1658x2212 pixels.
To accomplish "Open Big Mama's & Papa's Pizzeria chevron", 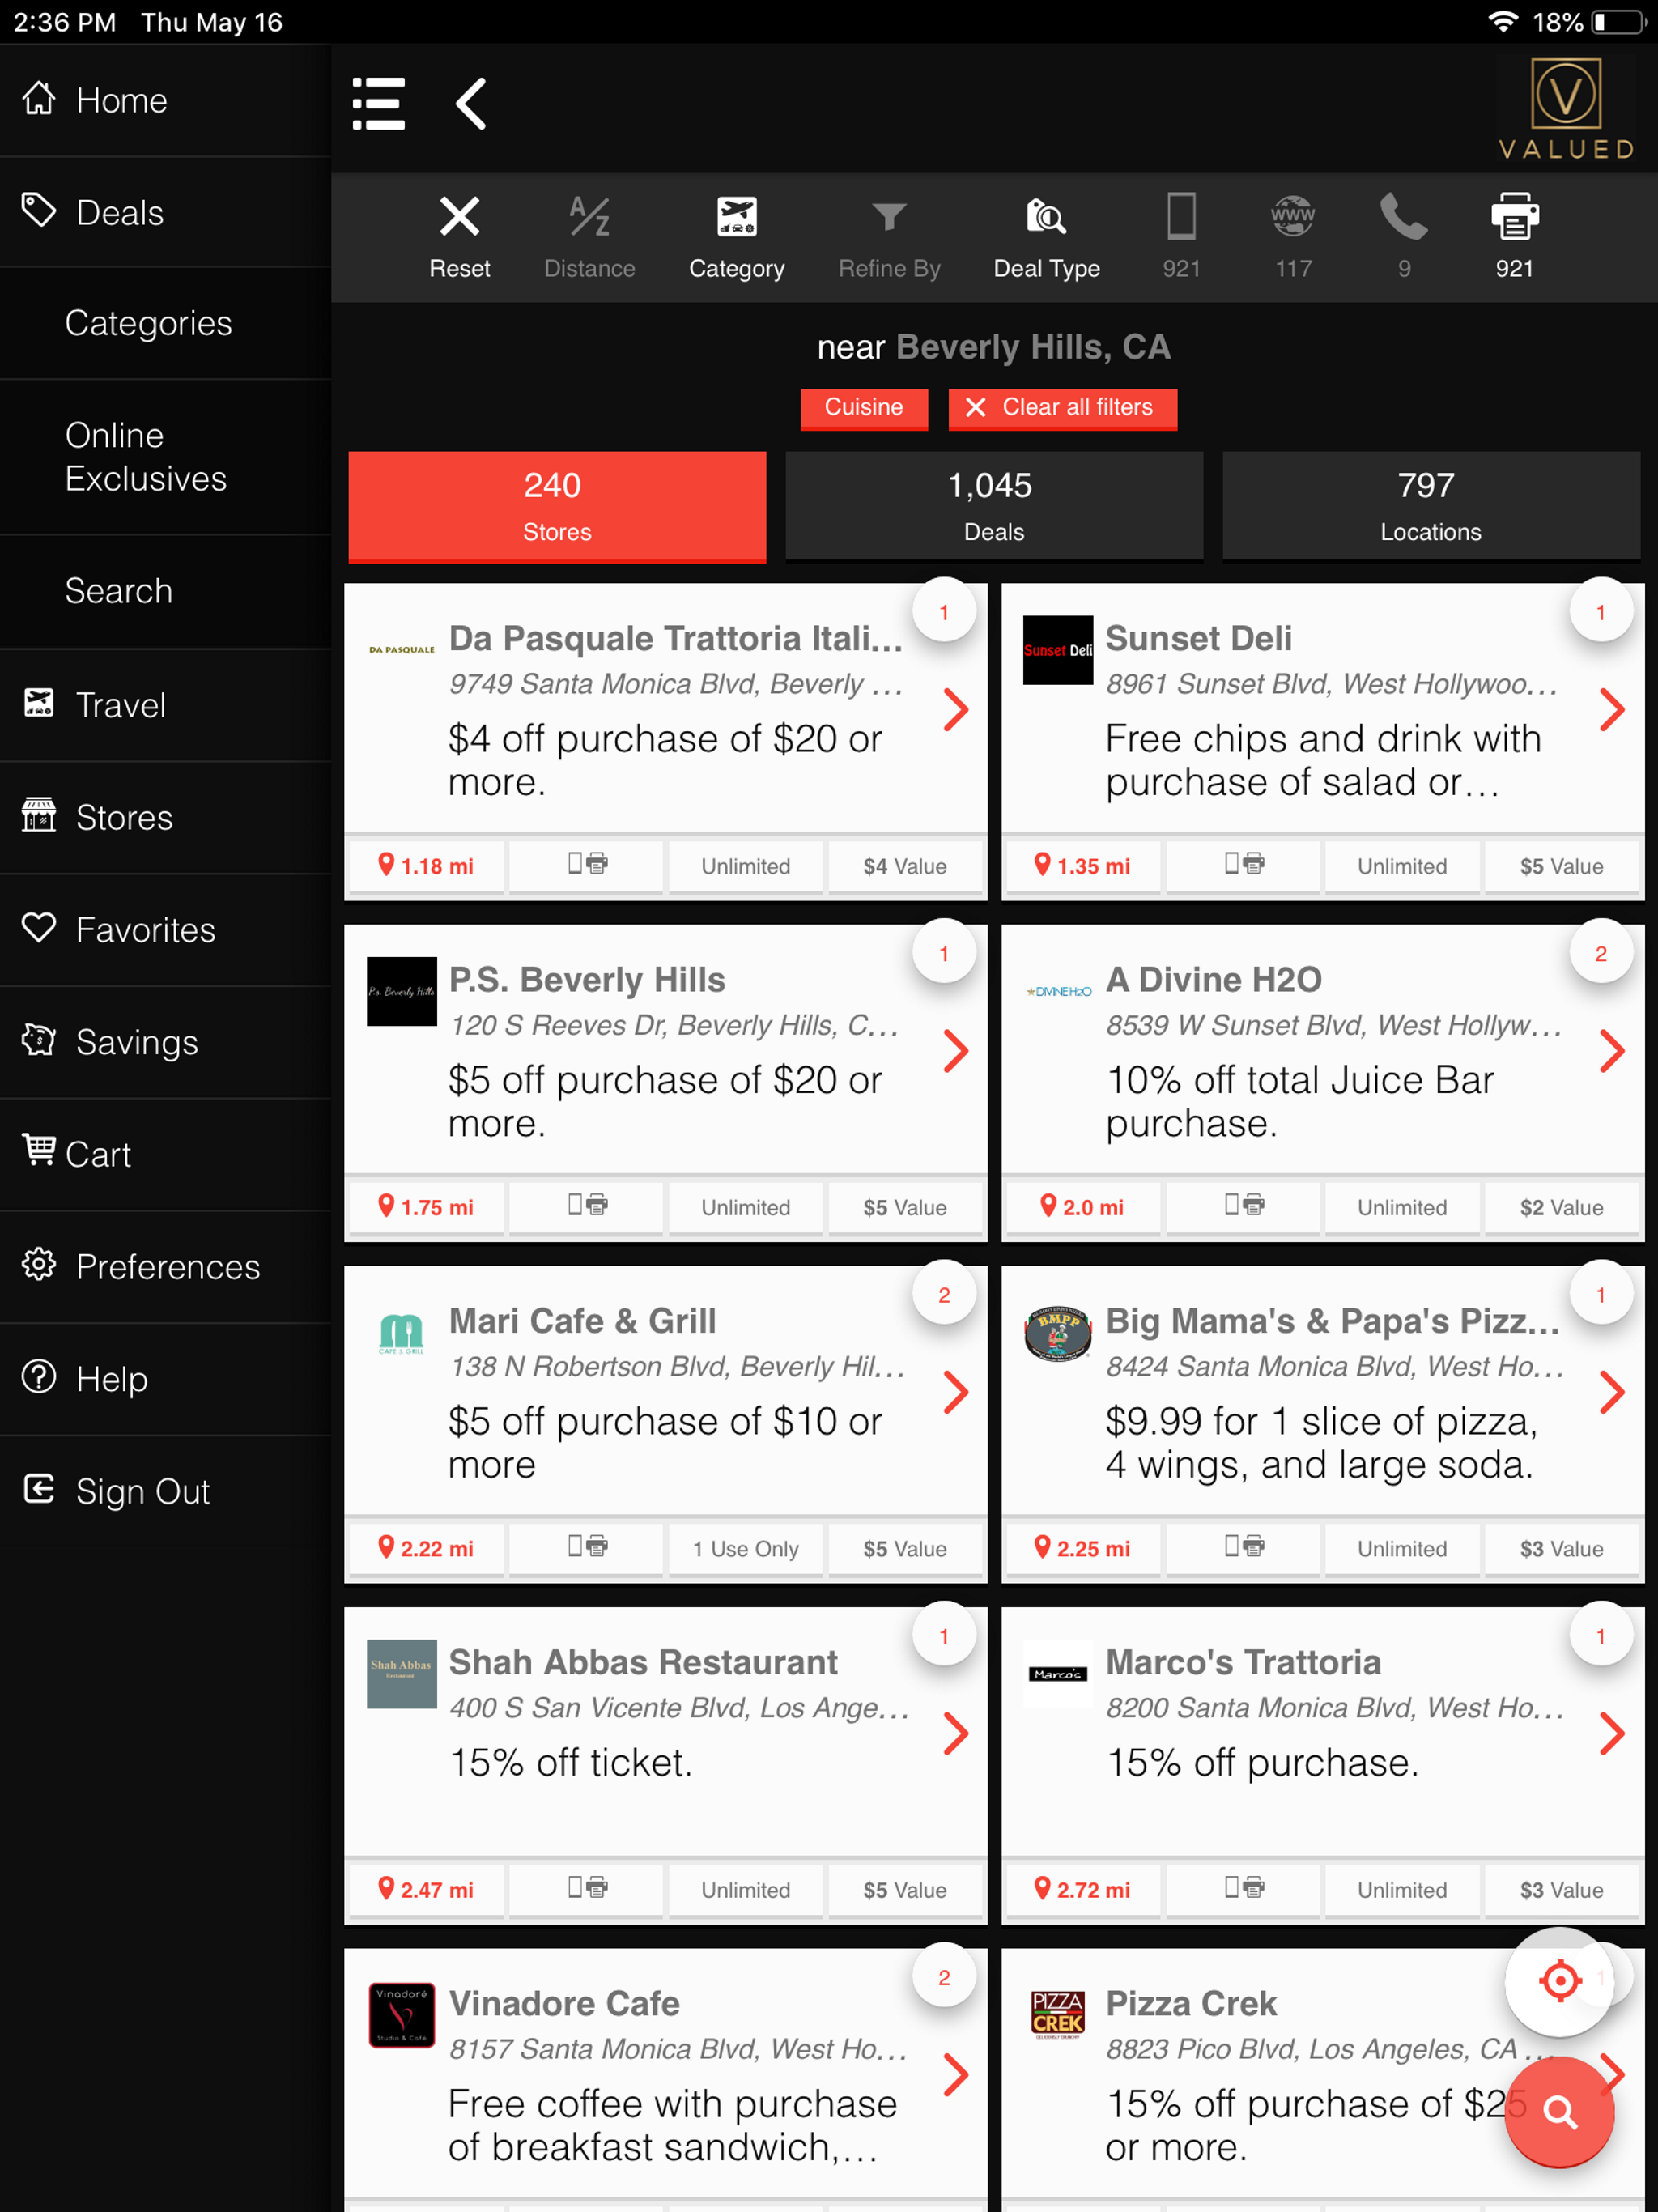I will pos(1612,1391).
